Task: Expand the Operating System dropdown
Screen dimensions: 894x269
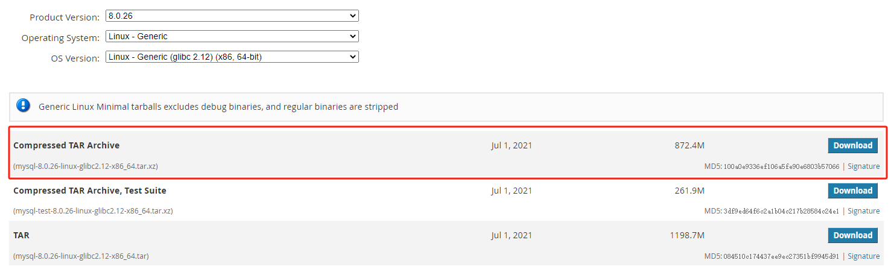Action: tap(232, 37)
